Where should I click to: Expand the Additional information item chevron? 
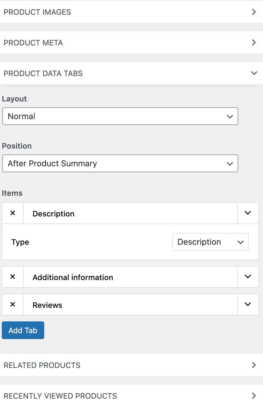click(248, 277)
